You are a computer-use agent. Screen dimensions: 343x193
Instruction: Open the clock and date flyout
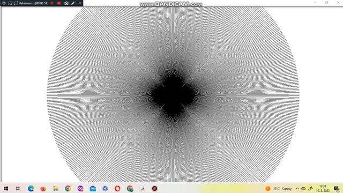click(x=323, y=188)
